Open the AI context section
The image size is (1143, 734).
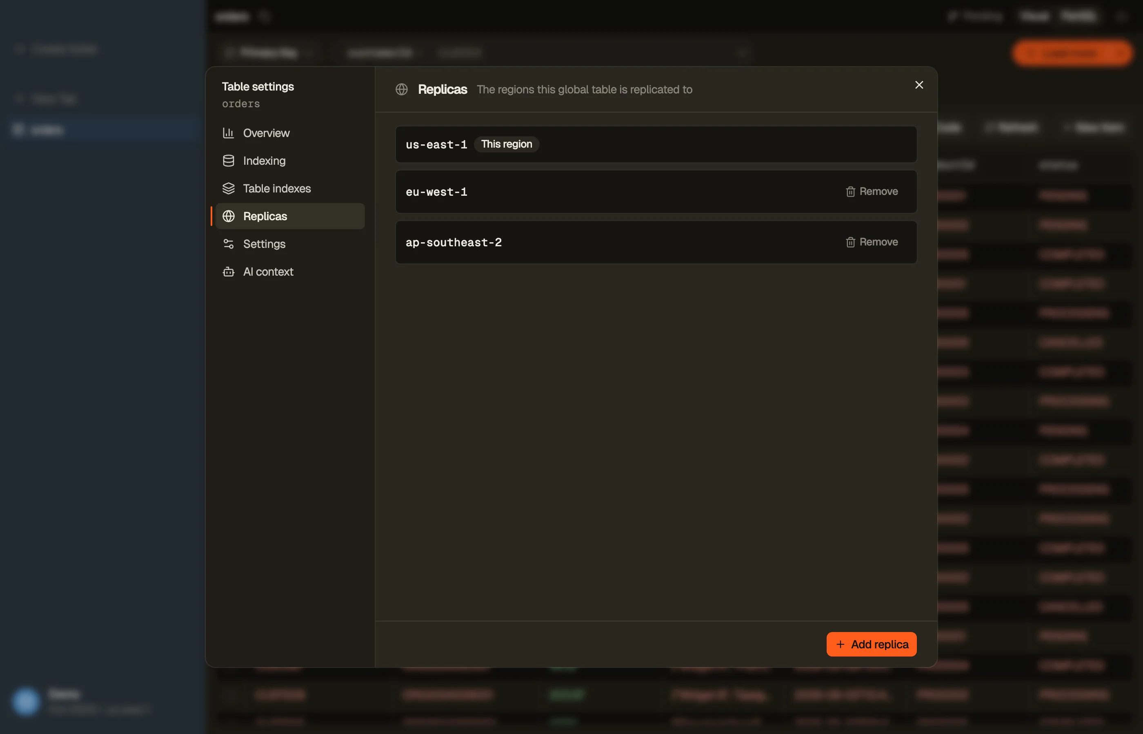(x=290, y=271)
